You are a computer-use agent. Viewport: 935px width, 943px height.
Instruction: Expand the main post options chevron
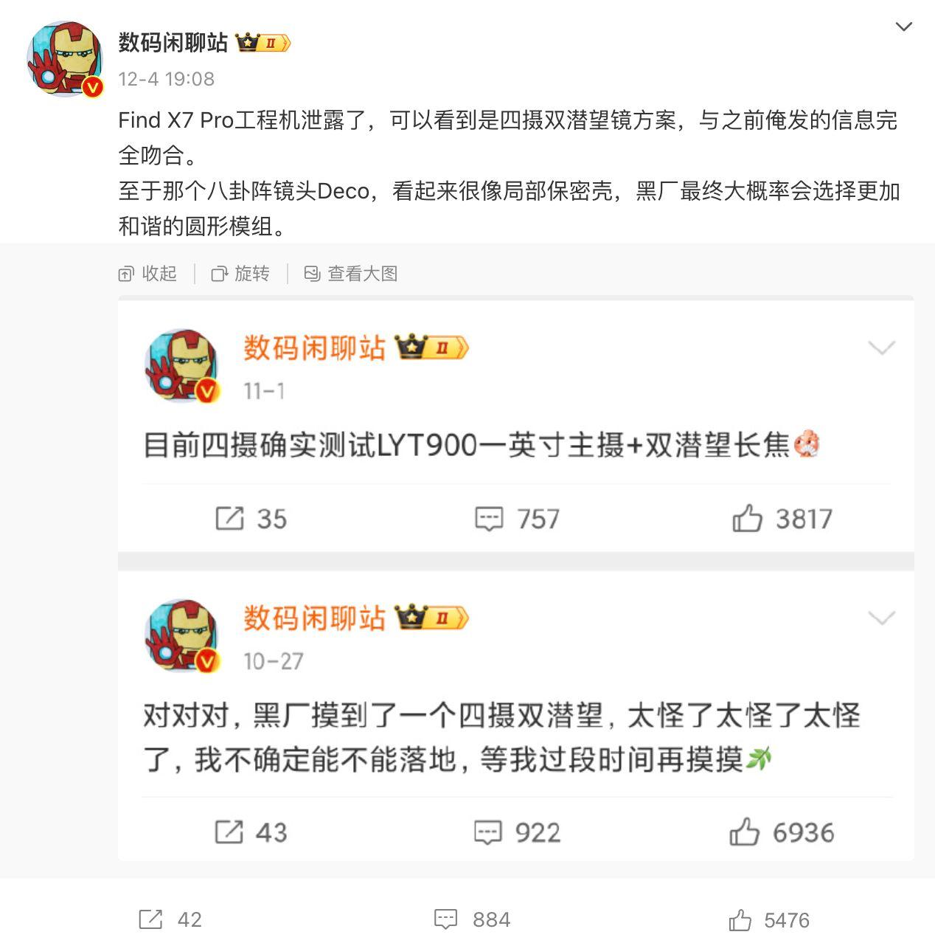pos(903,27)
